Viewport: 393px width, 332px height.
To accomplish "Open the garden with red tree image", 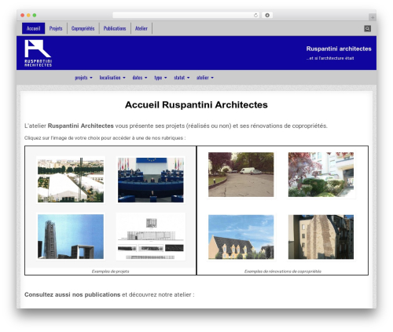I will 321,174.
